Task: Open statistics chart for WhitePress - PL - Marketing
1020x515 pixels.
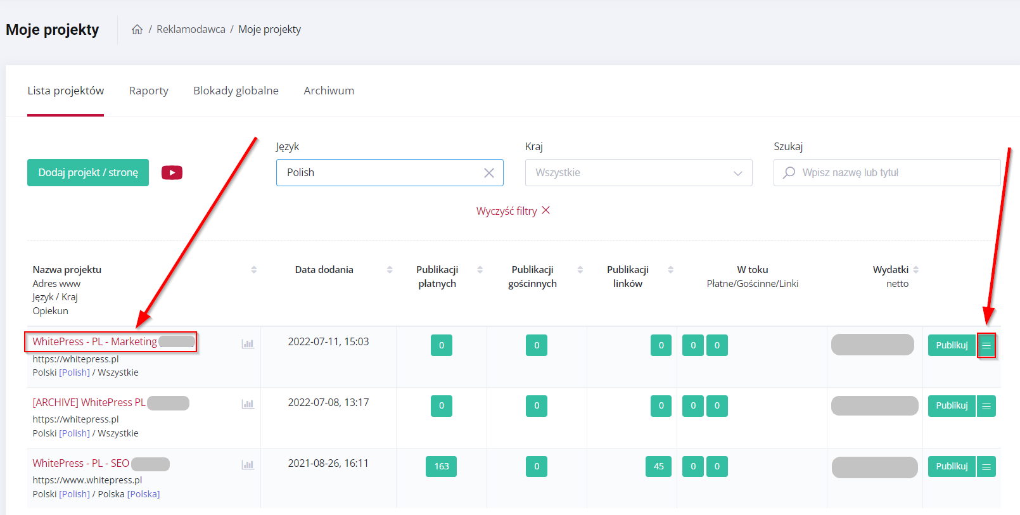Action: point(248,343)
